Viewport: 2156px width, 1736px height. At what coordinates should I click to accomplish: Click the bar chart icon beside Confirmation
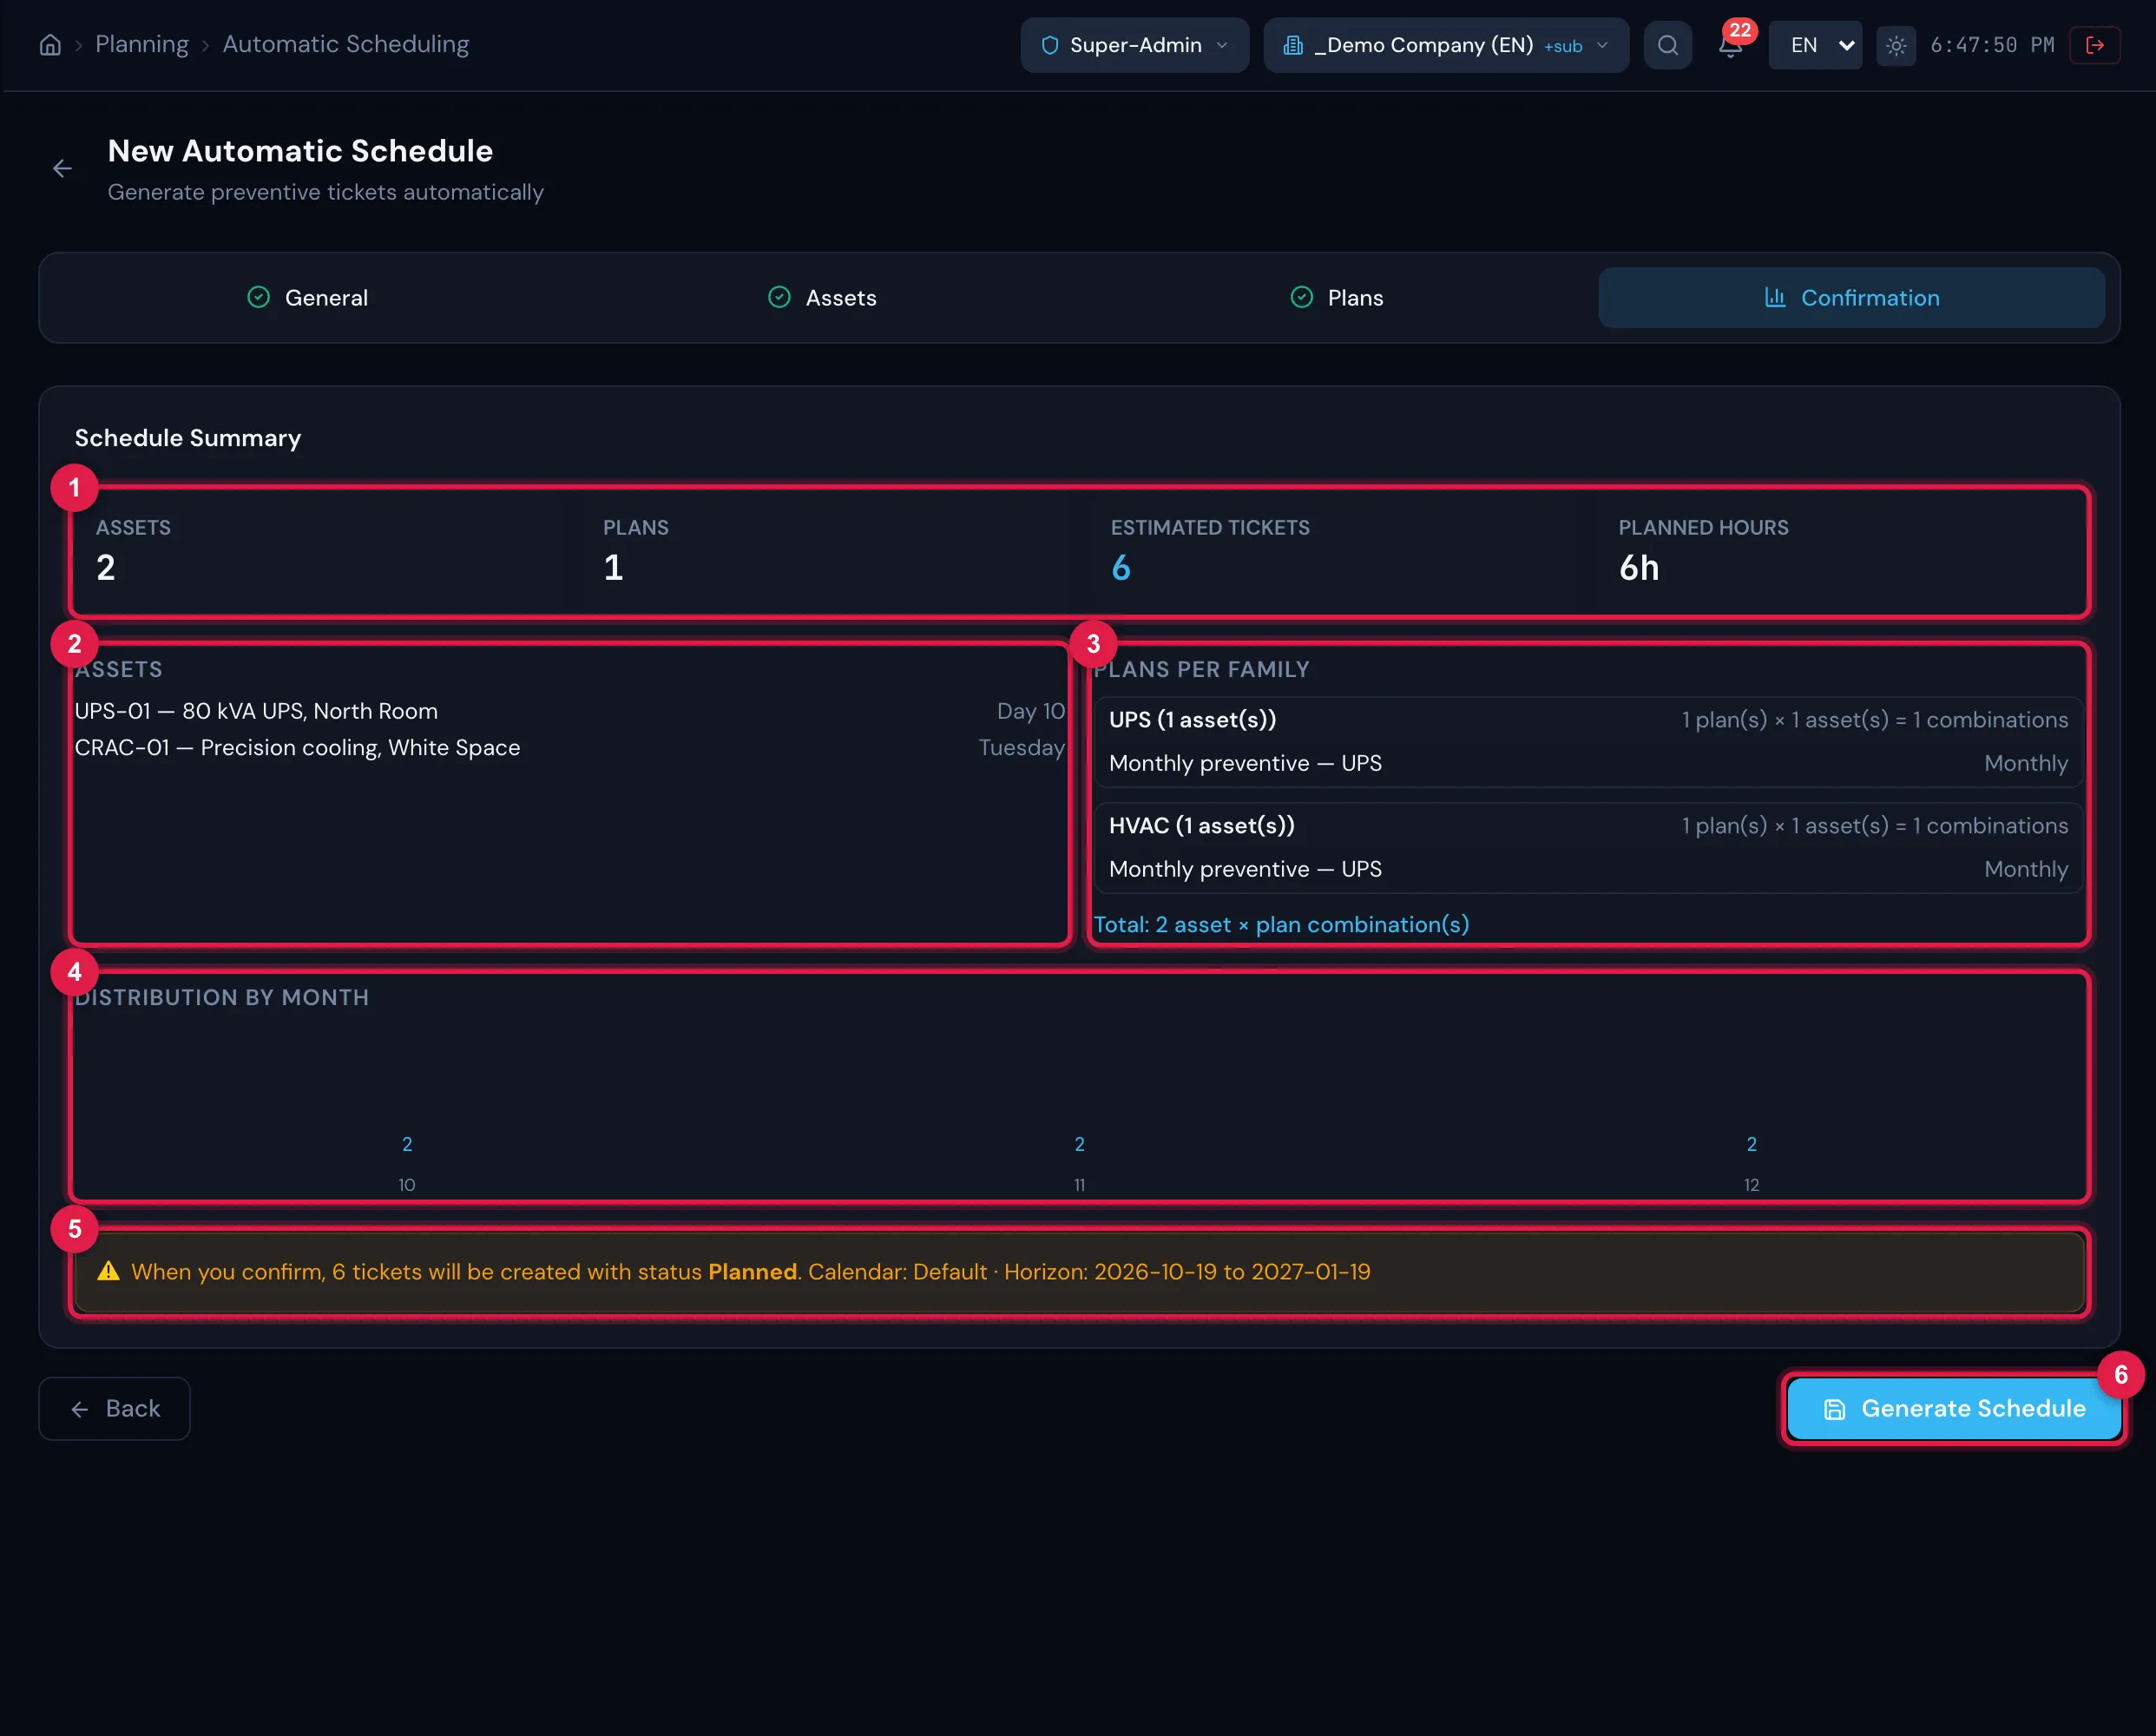pos(1775,298)
